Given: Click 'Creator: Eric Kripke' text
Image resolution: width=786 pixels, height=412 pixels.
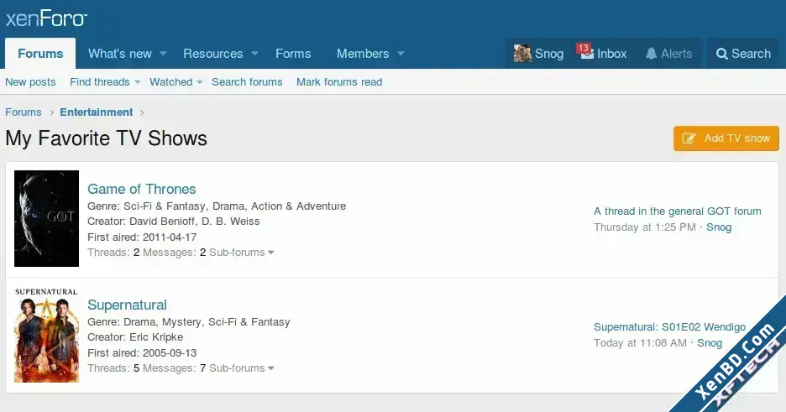Looking at the screenshot, I should pos(135,337).
